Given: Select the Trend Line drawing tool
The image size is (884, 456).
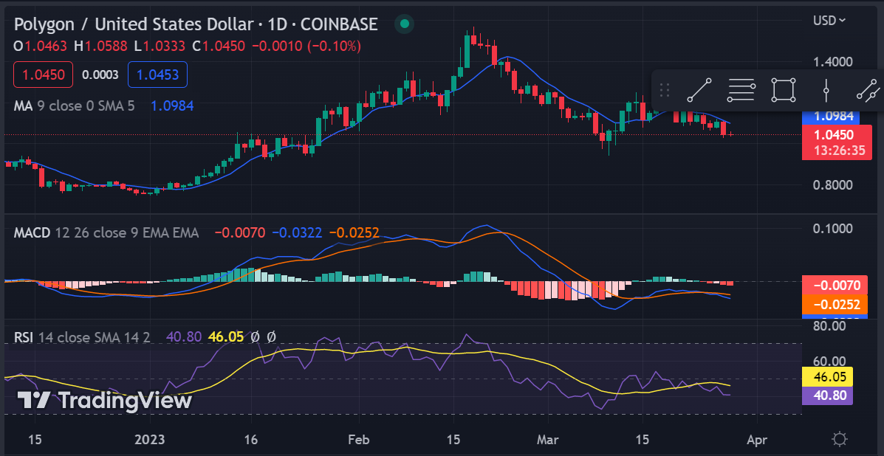Looking at the screenshot, I should (699, 90).
